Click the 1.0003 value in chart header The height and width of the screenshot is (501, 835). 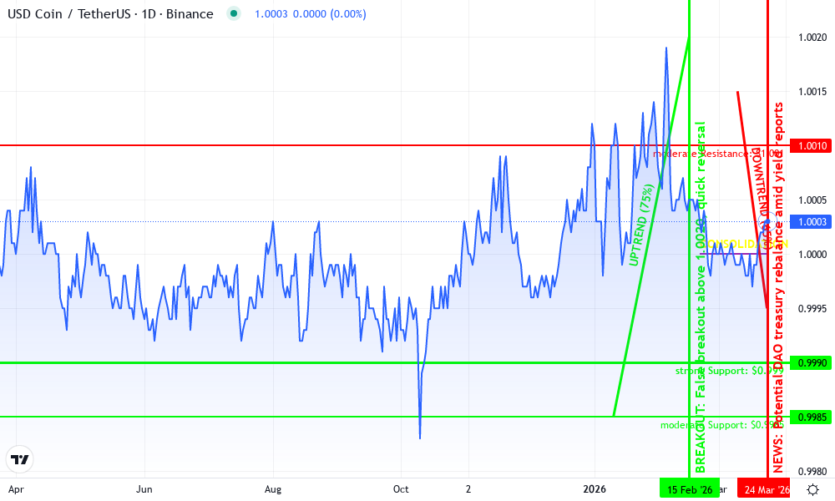tap(271, 14)
